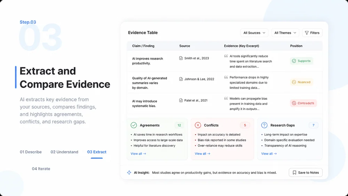Click the source Smith et al., 2023
The image size is (348, 196).
point(197,58)
